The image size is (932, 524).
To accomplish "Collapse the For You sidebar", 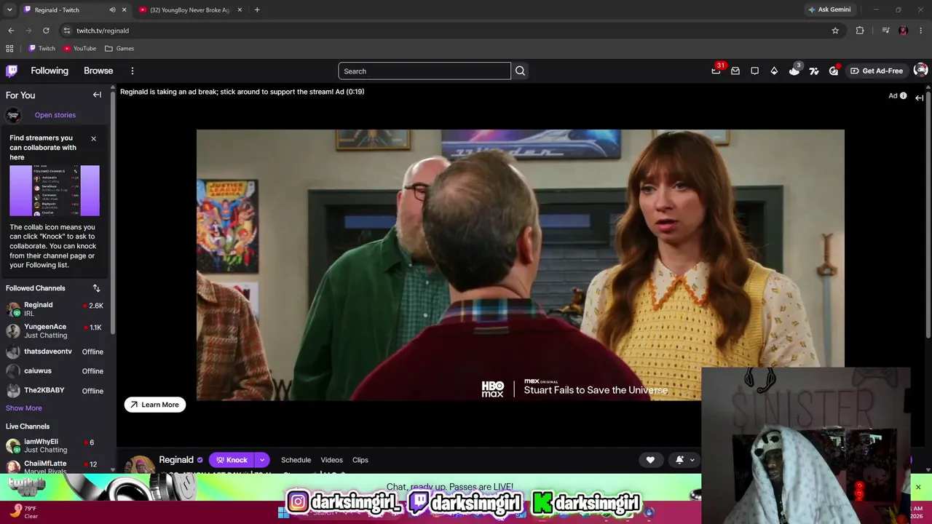I will pos(97,95).
